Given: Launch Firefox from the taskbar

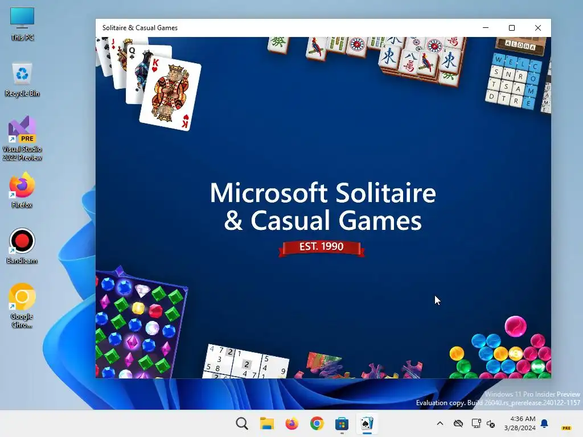Looking at the screenshot, I should click(292, 423).
